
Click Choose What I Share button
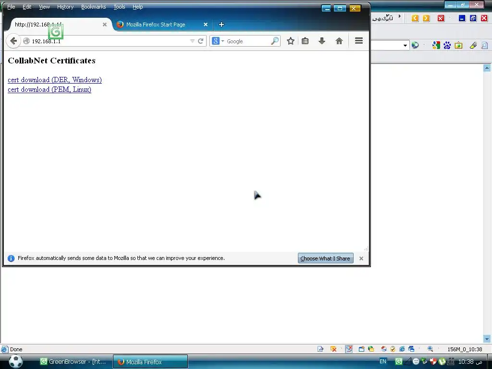[325, 258]
